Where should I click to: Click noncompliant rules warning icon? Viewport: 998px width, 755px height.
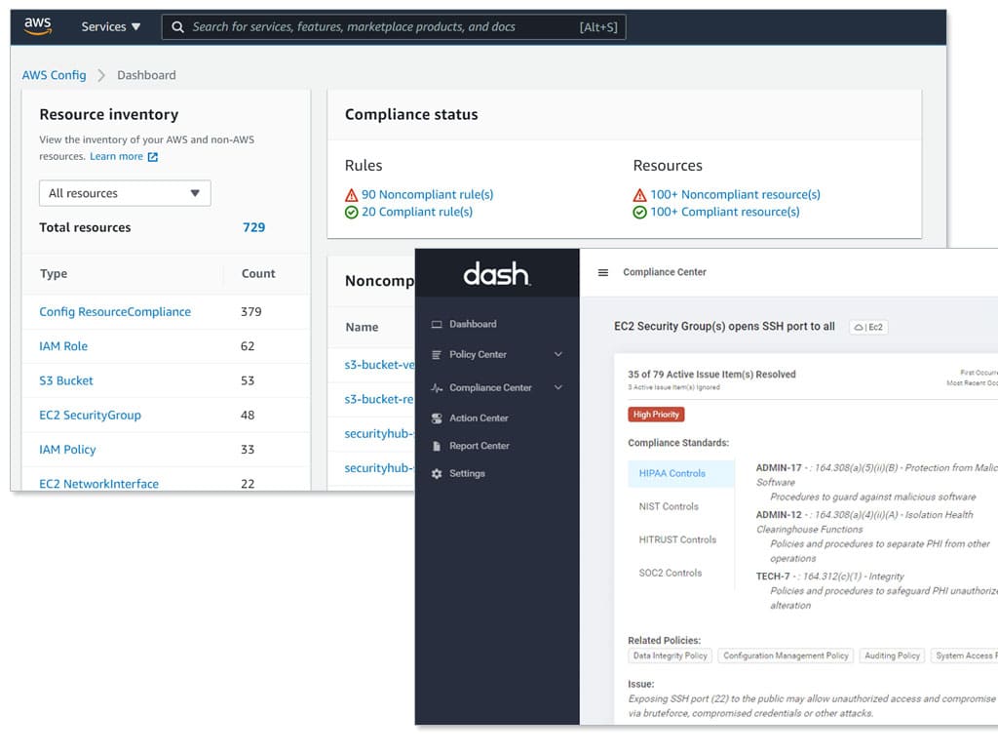click(351, 195)
